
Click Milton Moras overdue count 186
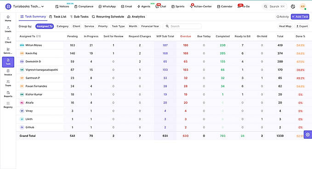pyautogui.click(x=186, y=45)
